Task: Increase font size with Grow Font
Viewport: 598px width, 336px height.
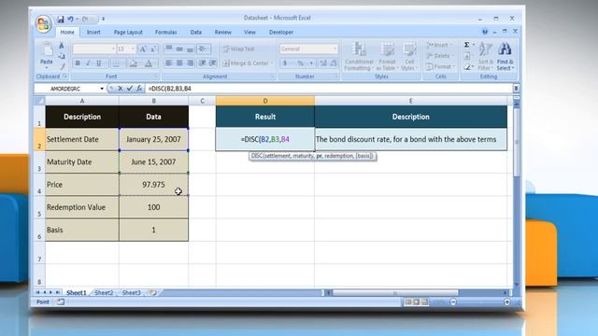Action: pyautogui.click(x=143, y=49)
